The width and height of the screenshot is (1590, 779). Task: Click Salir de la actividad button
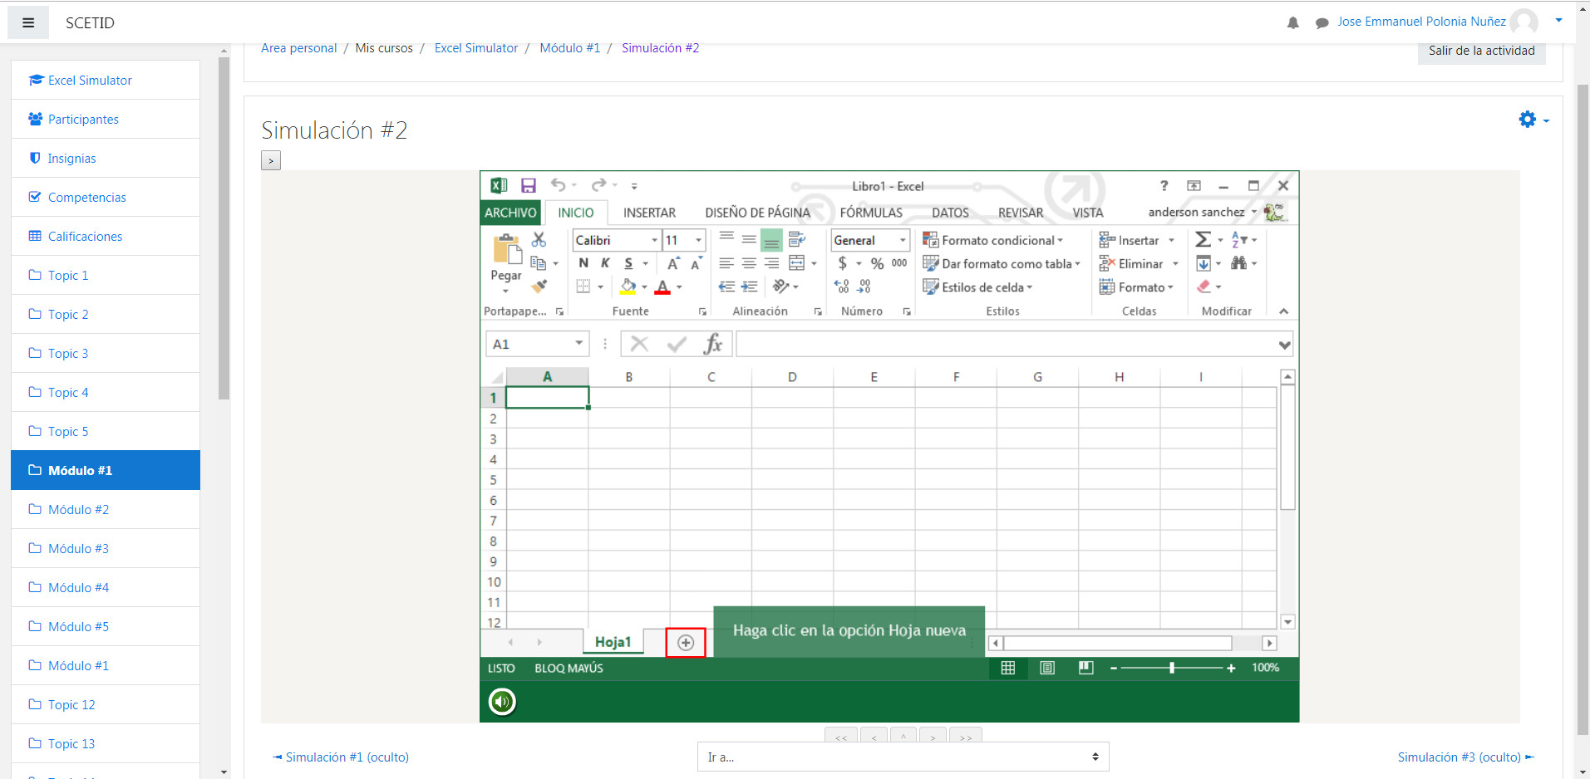(1481, 51)
